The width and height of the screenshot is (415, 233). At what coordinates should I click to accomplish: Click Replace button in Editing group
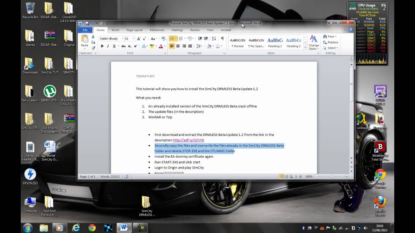coord(330,42)
